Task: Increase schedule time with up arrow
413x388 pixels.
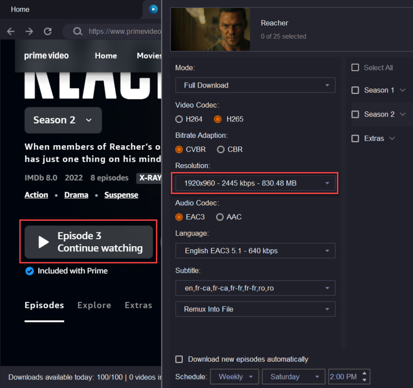Action: coord(365,374)
